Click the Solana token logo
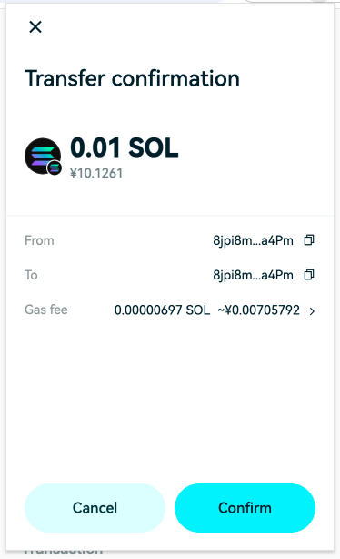The image size is (340, 559). (43, 156)
